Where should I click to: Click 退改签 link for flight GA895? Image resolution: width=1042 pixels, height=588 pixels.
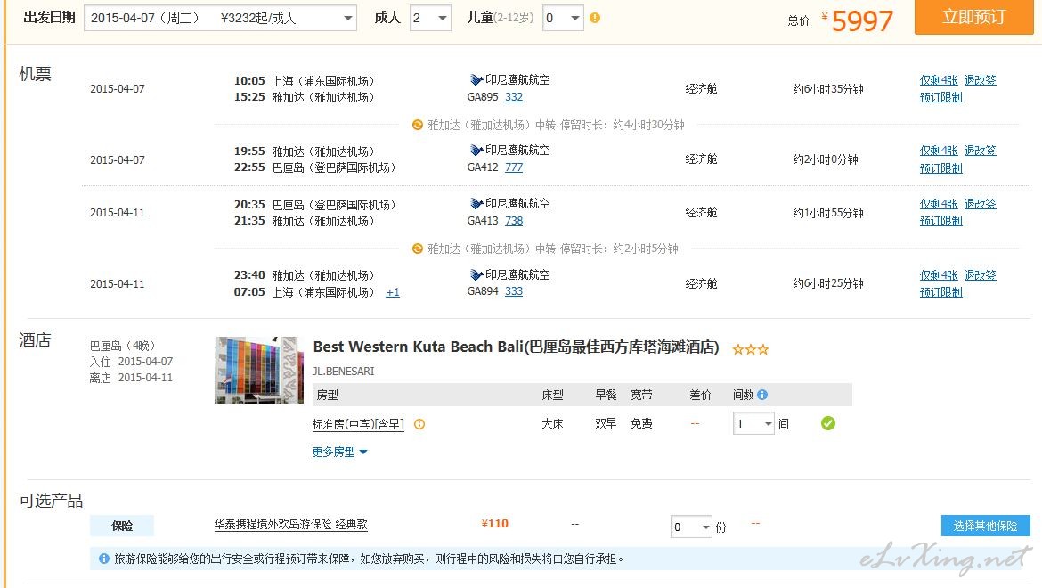981,79
